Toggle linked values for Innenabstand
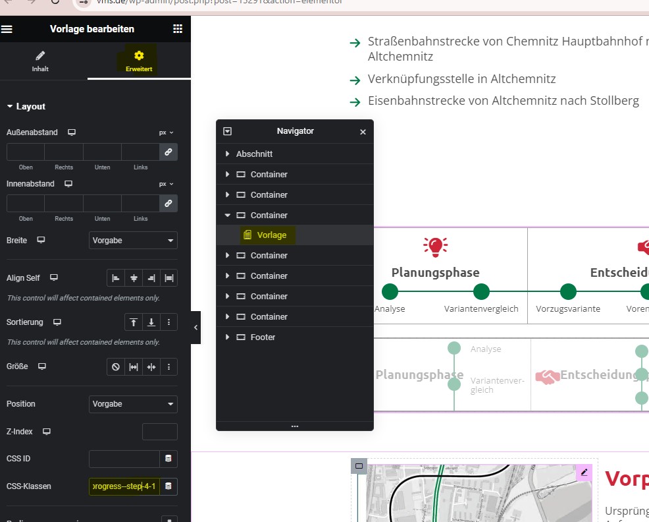The width and height of the screenshot is (649, 522). pyautogui.click(x=169, y=204)
